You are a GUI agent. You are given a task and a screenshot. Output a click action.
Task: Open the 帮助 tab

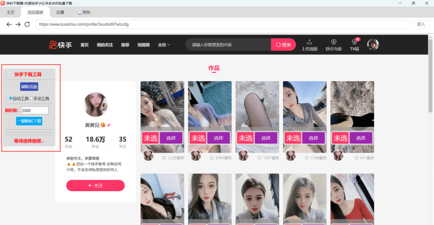[84, 12]
